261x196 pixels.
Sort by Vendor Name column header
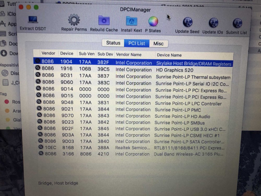click(129, 55)
